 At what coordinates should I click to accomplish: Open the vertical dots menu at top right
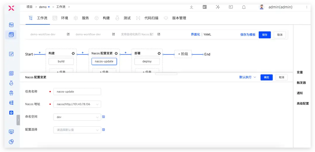pyautogui.click(x=307, y=7)
